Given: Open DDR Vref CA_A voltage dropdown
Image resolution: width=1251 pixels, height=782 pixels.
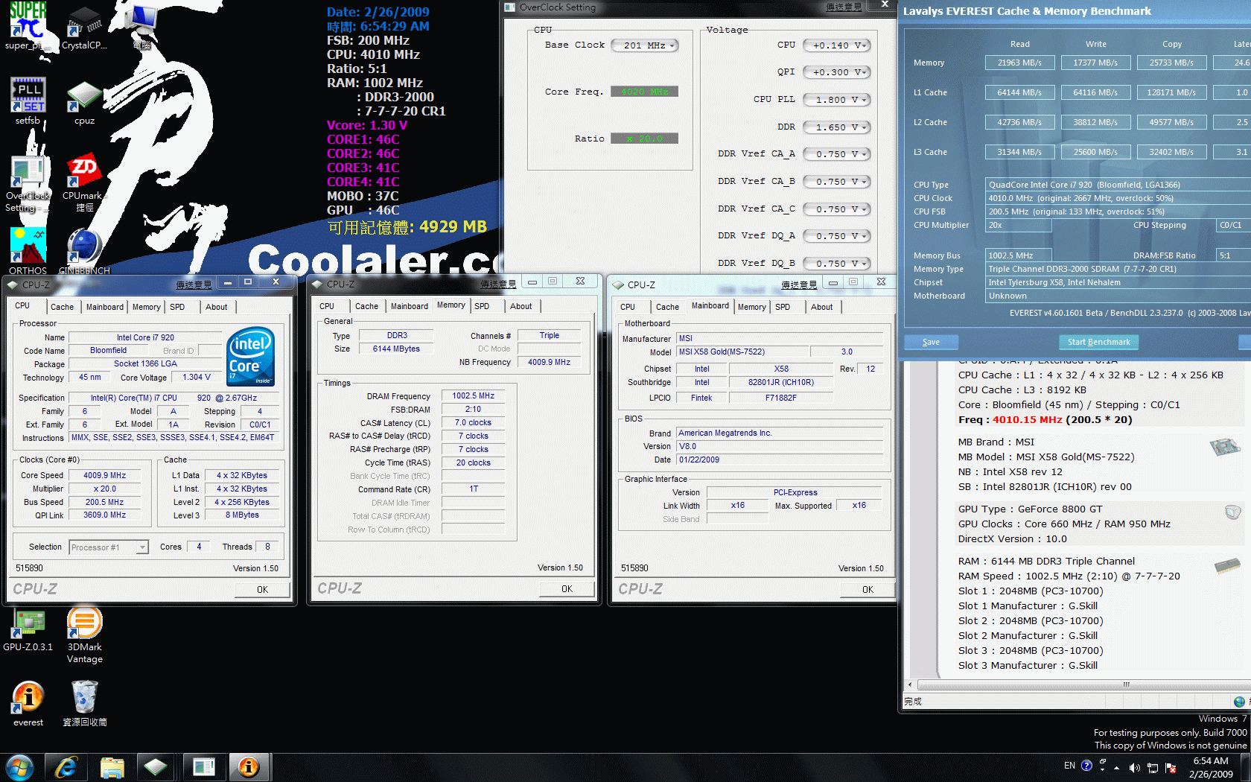Looking at the screenshot, I should [837, 154].
